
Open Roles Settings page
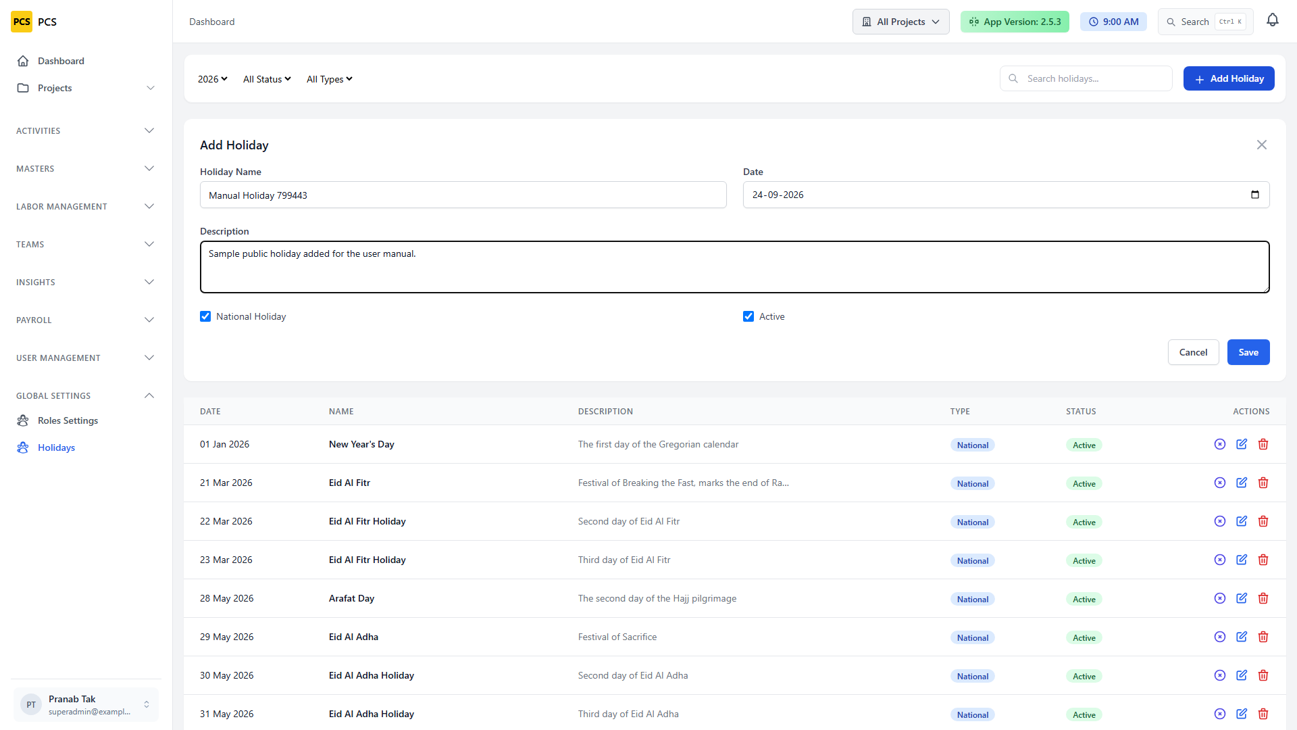(86, 420)
